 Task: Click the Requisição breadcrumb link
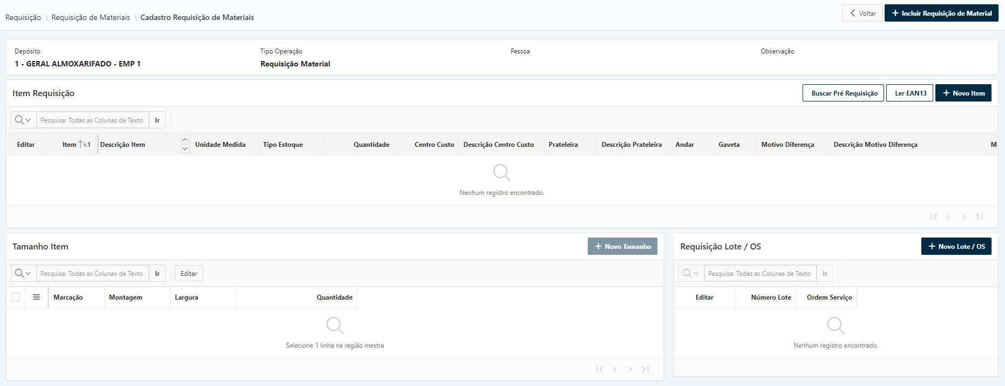point(23,17)
